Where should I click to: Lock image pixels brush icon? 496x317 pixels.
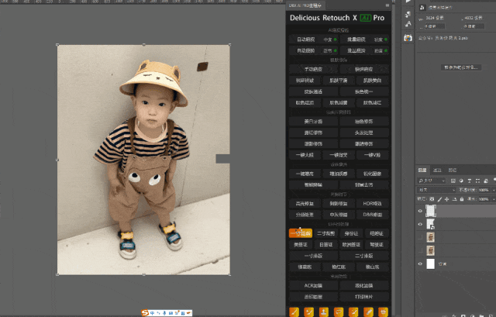[439, 199]
